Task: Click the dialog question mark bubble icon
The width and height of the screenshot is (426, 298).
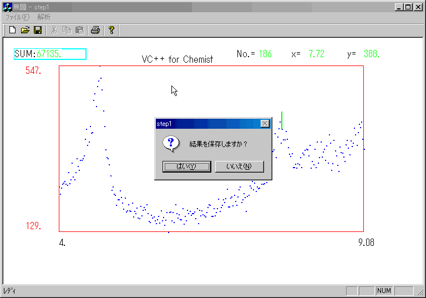Action: pos(171,144)
